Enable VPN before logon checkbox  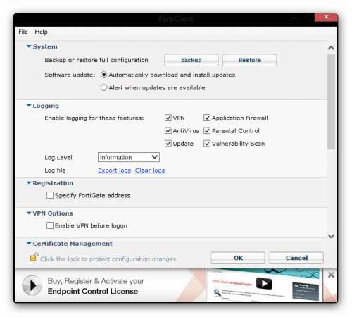pyautogui.click(x=50, y=225)
